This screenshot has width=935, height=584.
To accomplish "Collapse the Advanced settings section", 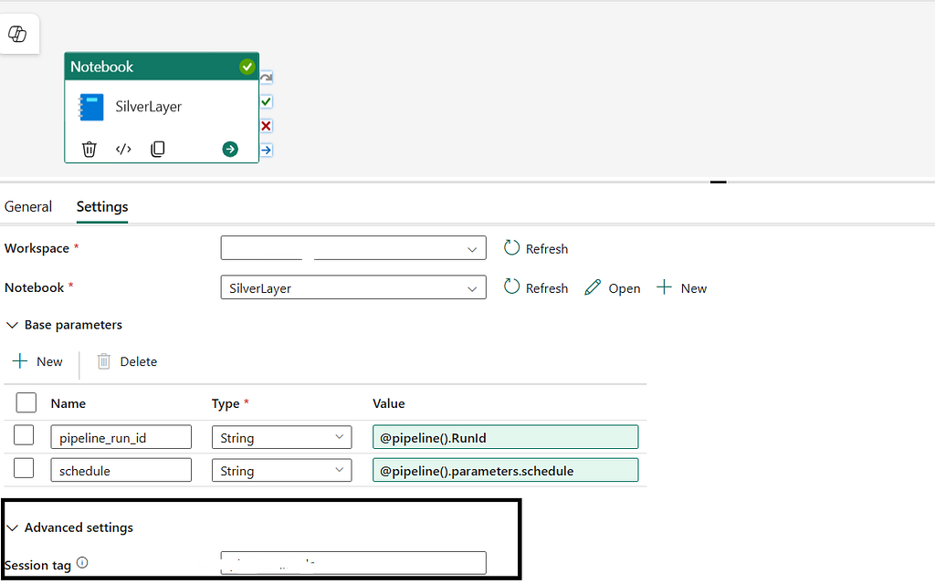I will pos(69,527).
